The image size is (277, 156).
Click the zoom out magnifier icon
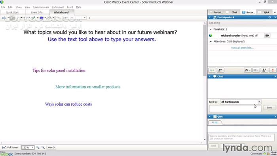tap(43, 147)
